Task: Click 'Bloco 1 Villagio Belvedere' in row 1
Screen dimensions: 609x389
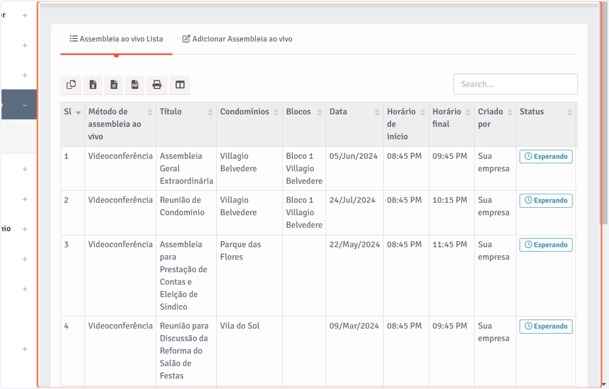Action: click(x=304, y=168)
